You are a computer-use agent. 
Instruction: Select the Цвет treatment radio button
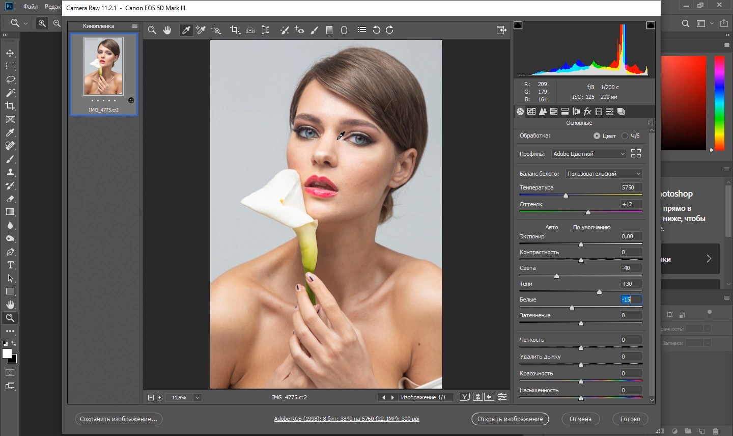pyautogui.click(x=597, y=136)
